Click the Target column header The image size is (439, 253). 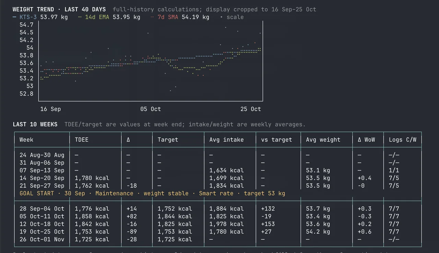[x=168, y=140]
